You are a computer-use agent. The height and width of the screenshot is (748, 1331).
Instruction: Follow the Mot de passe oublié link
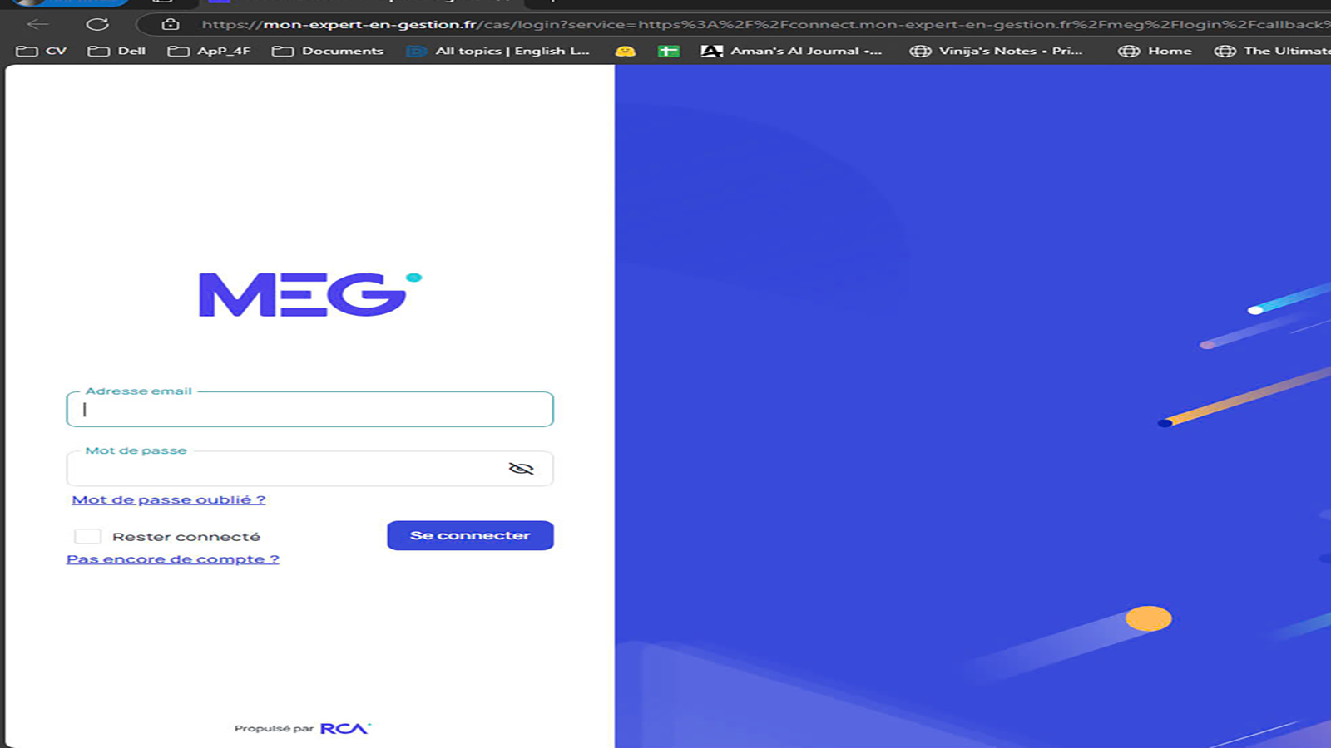tap(169, 499)
